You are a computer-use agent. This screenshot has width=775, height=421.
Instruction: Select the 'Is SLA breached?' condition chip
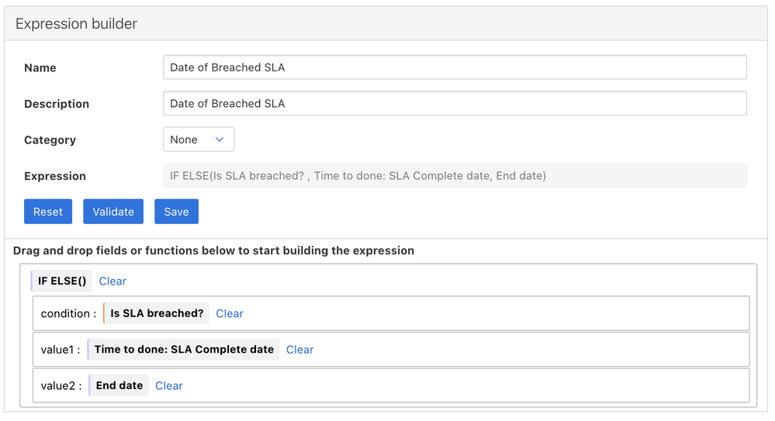click(x=156, y=313)
